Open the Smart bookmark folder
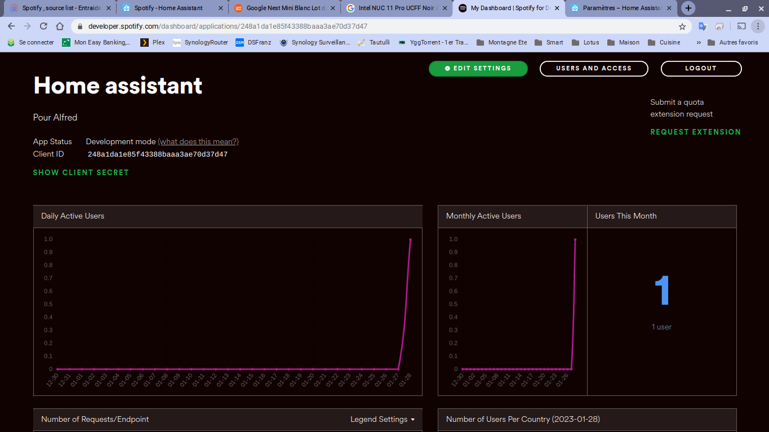Image resolution: width=769 pixels, height=432 pixels. [x=549, y=42]
